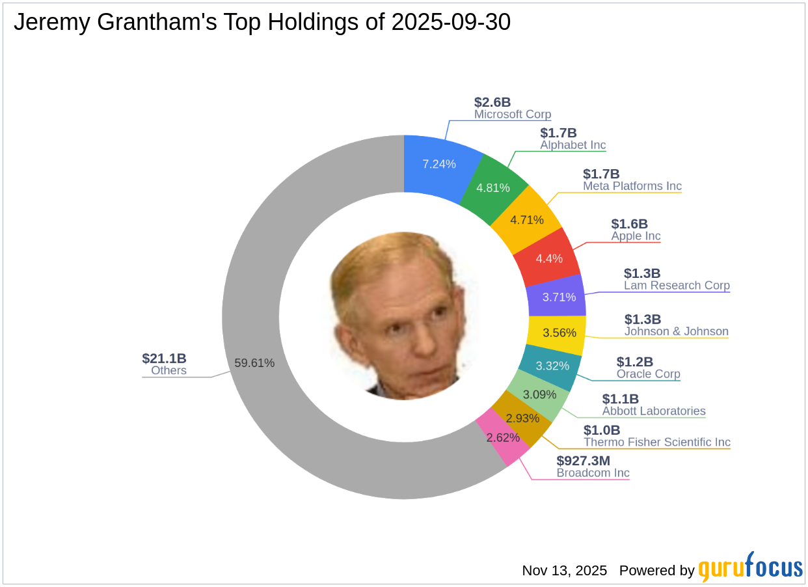Select the green Alphabet Inc slice

[x=492, y=187]
